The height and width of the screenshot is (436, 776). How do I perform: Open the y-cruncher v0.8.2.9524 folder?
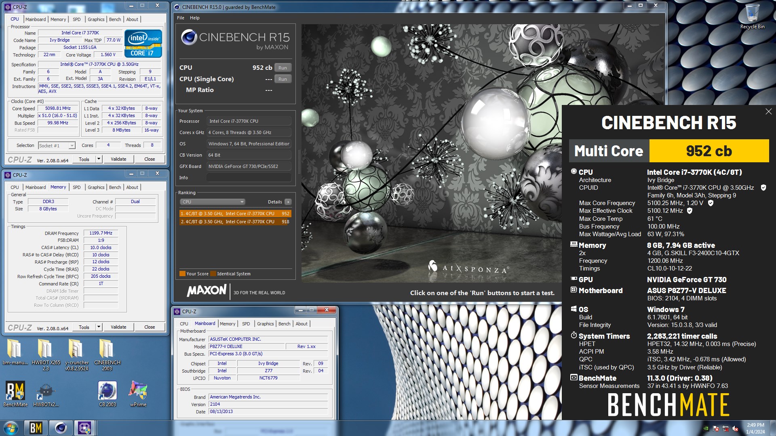(x=76, y=354)
